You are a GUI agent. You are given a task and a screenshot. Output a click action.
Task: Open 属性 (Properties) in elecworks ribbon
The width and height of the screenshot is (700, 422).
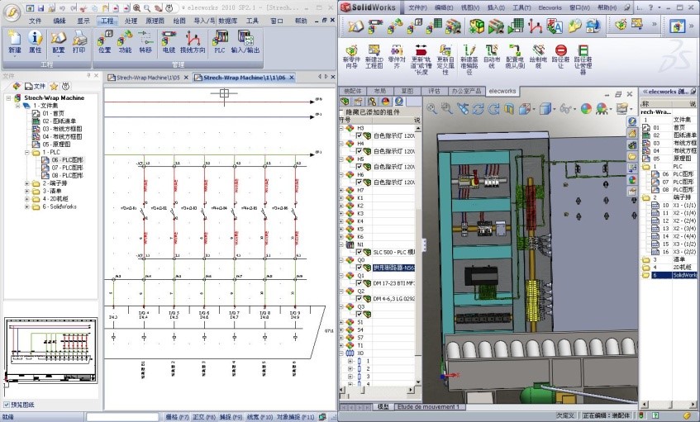click(36, 42)
